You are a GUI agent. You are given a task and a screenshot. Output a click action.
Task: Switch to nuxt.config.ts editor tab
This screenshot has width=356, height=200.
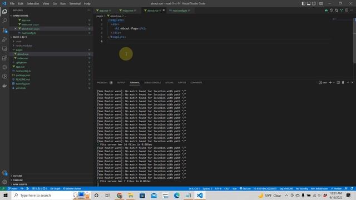point(180,11)
